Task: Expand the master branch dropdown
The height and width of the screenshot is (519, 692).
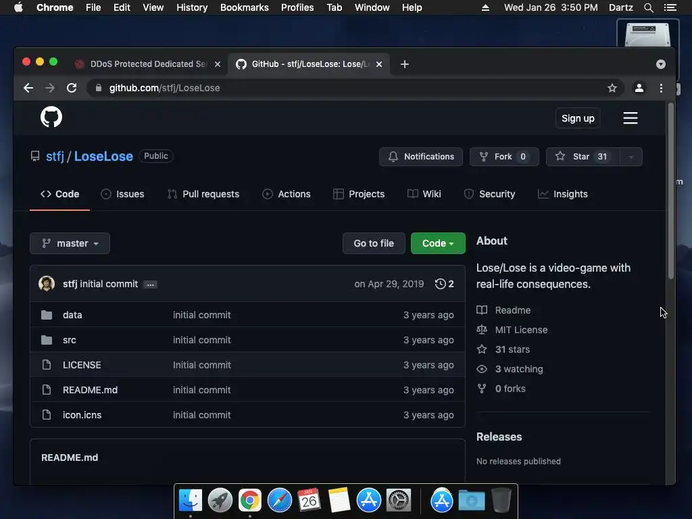Action: 70,243
